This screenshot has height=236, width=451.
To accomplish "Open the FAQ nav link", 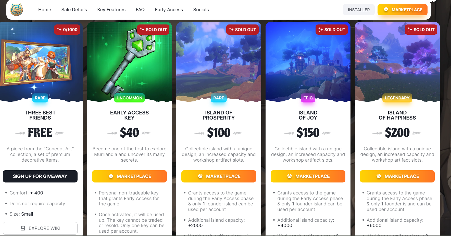I will (x=140, y=10).
